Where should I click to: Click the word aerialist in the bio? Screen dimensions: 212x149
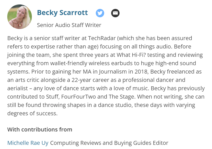tap(17, 88)
